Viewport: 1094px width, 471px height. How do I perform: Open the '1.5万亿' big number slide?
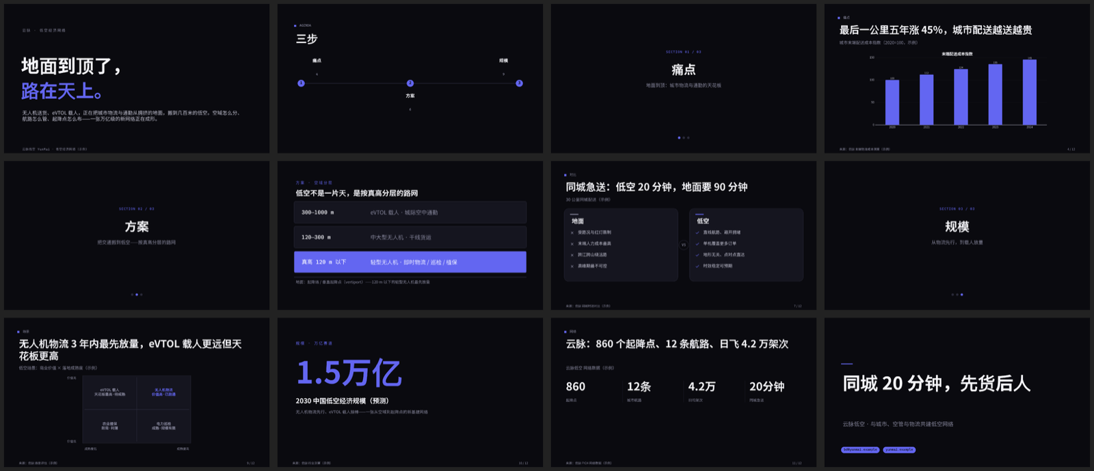pyautogui.click(x=410, y=392)
